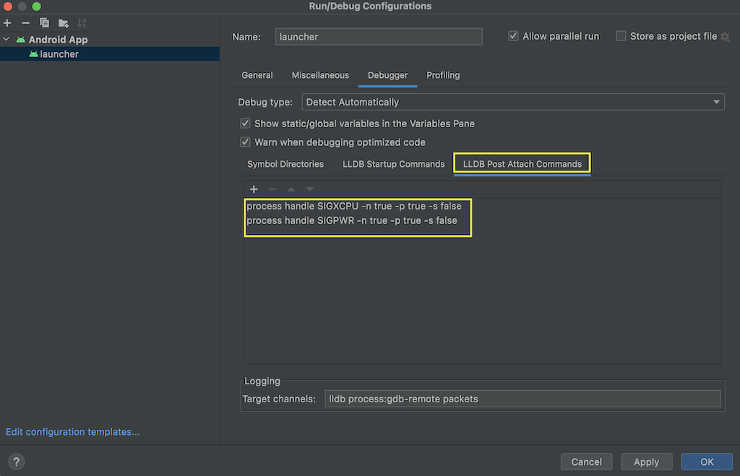Screen dimensions: 740x476
Task: Sort configurations alphabetically
Action: [x=82, y=22]
